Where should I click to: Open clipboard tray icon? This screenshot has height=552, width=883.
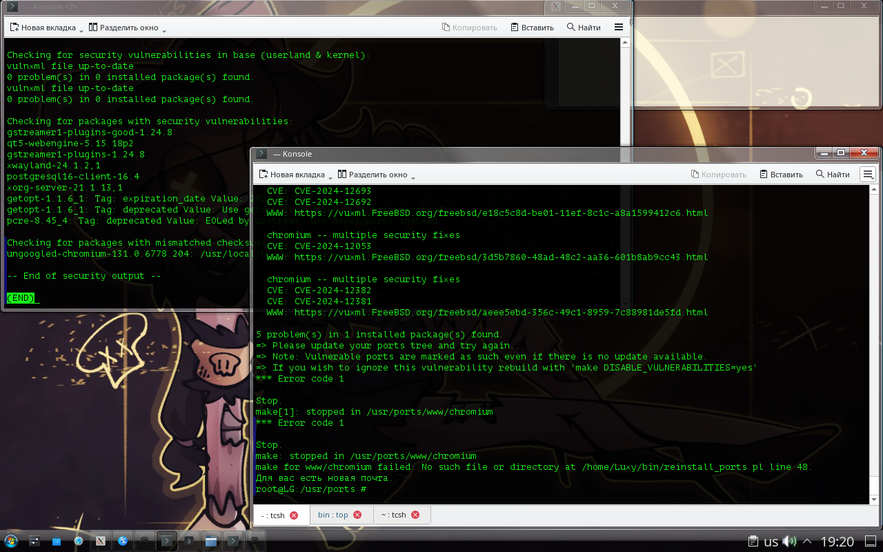754,542
